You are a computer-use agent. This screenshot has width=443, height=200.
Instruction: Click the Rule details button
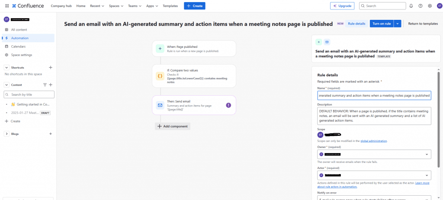(356, 24)
